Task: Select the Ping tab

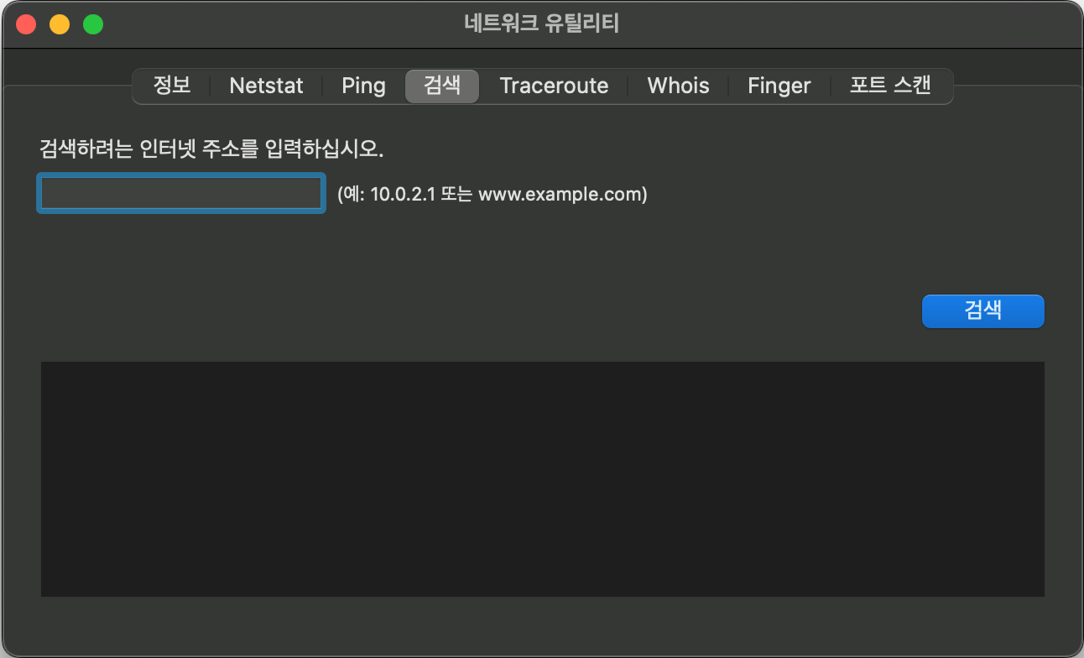Action: pyautogui.click(x=363, y=86)
